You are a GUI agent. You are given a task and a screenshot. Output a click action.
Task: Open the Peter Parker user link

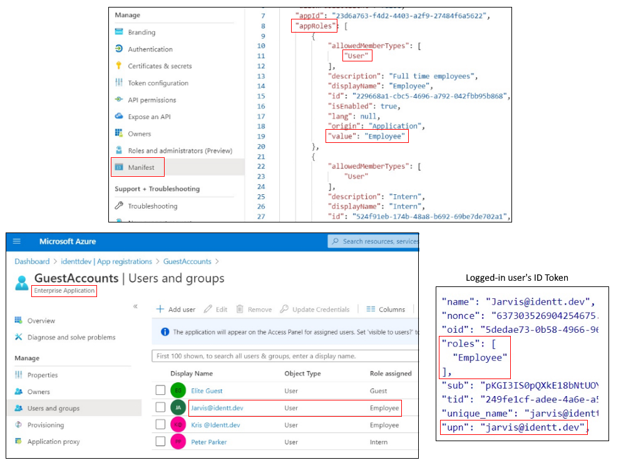[x=208, y=442]
